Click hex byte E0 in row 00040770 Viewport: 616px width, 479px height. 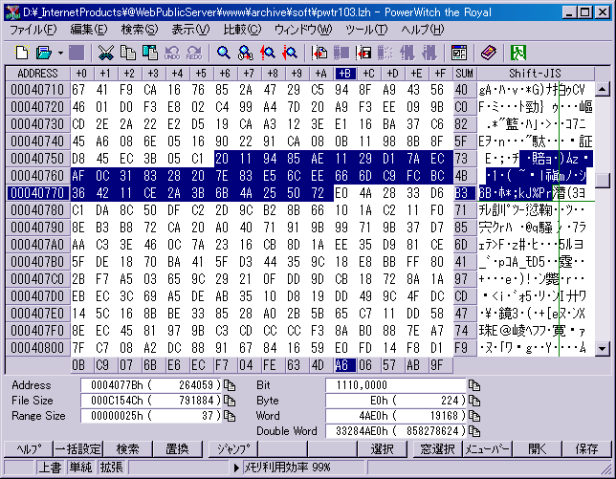[x=341, y=193]
